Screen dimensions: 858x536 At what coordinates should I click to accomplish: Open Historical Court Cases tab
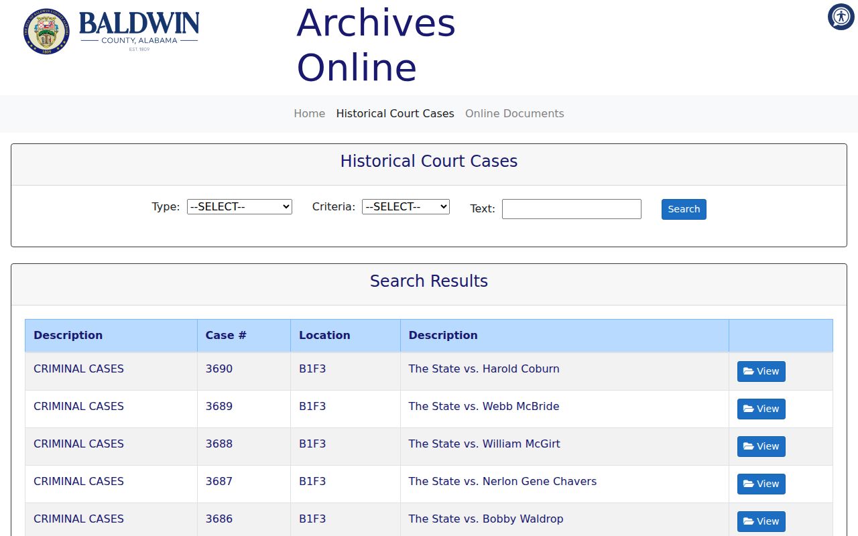point(395,114)
